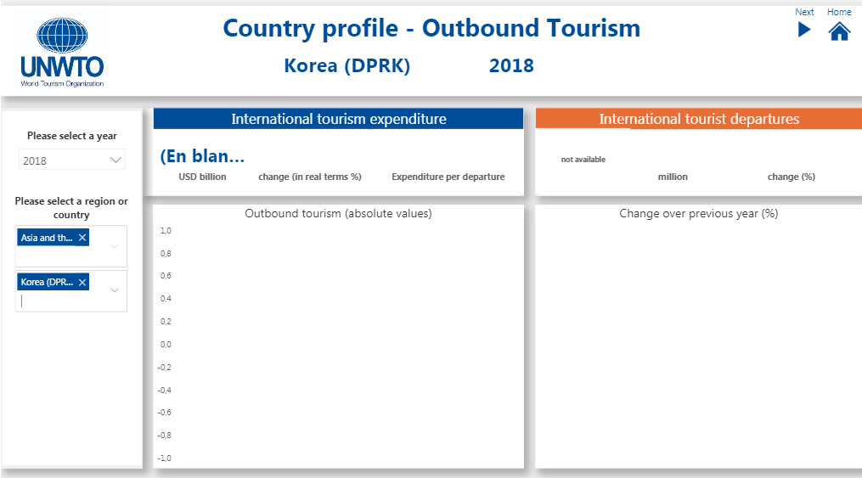Screen dimensions: 862x478
Task: Select the International tourism expenditure header
Action: click(x=338, y=119)
